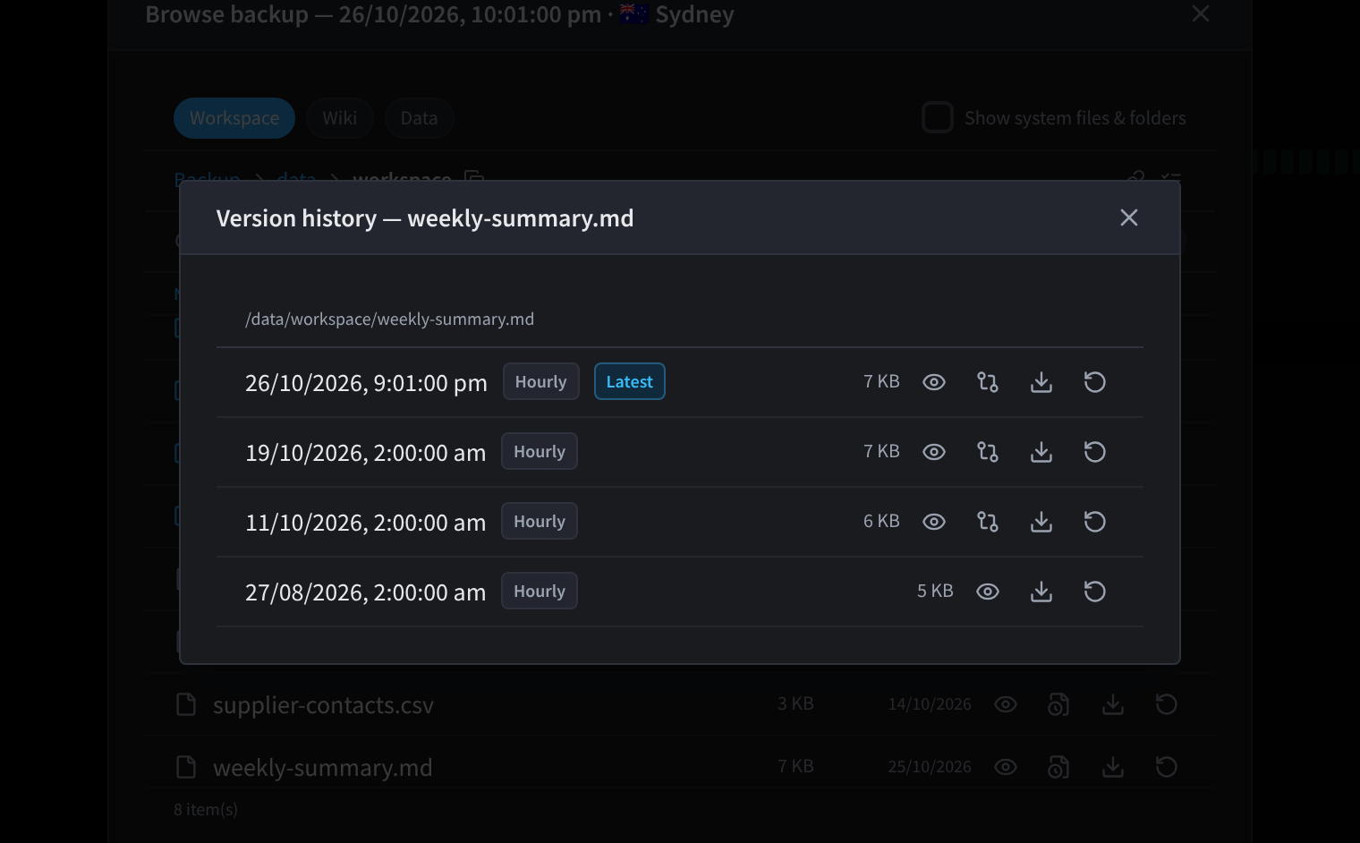Select the Workspace tab

[234, 118]
